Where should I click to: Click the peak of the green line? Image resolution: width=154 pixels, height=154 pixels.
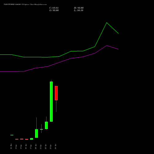click(x=107, y=22)
